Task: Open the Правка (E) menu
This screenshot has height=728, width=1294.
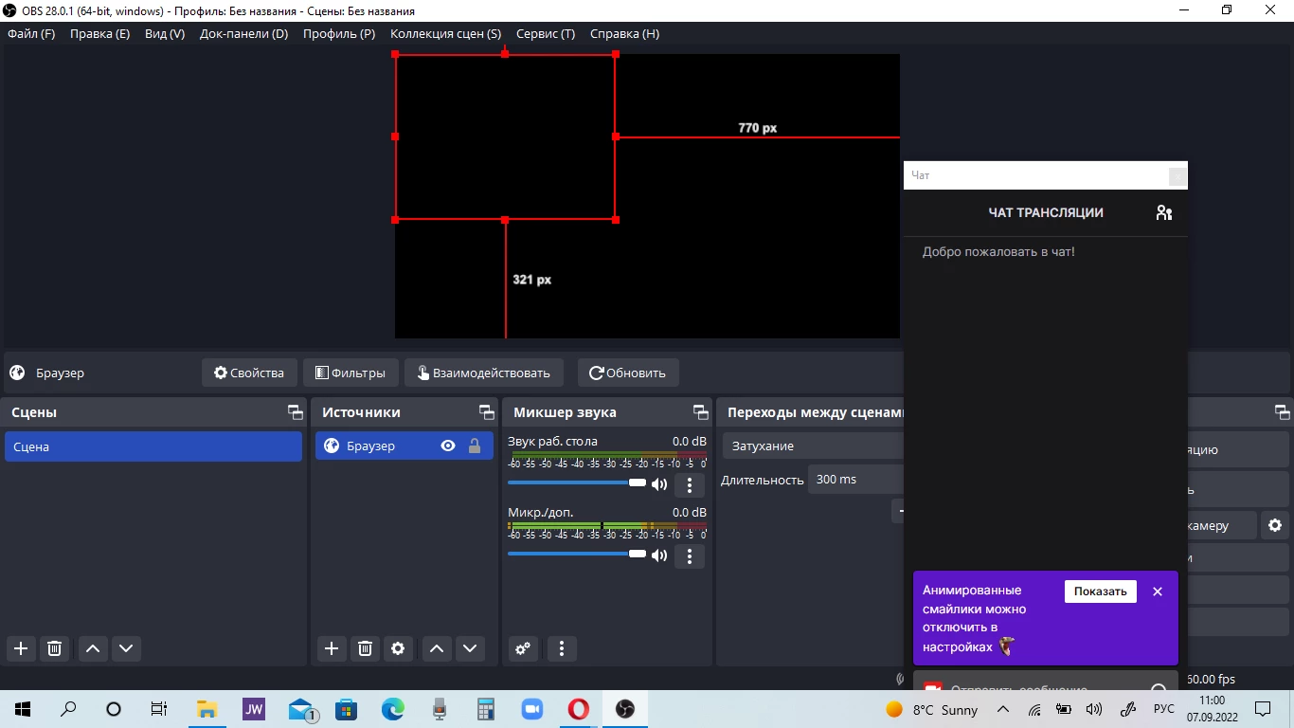Action: [99, 33]
